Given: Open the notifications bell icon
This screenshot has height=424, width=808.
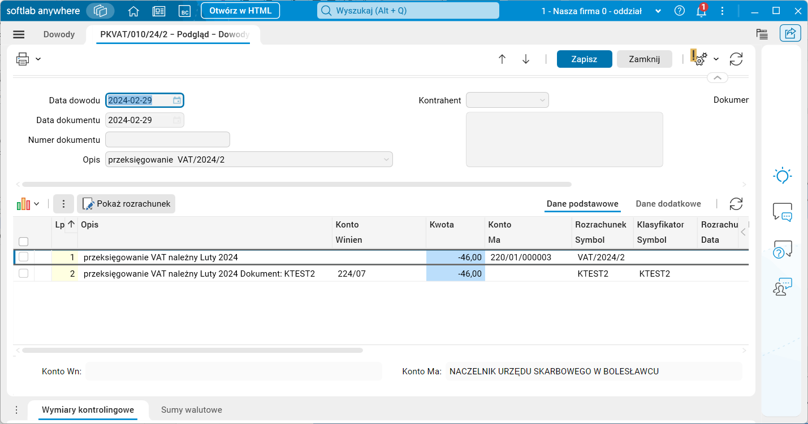Looking at the screenshot, I should 702,11.
